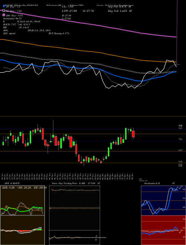Viewport: 186px width, 245px height.
Task: Click the 7.61 price axis label
Action: coord(180,139)
